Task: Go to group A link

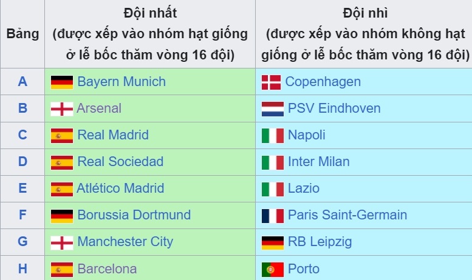Action: (x=22, y=81)
